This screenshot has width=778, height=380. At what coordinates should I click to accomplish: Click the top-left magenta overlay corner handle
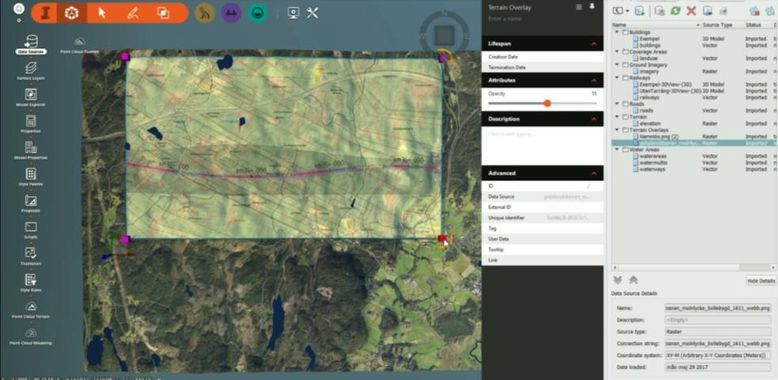click(x=125, y=56)
